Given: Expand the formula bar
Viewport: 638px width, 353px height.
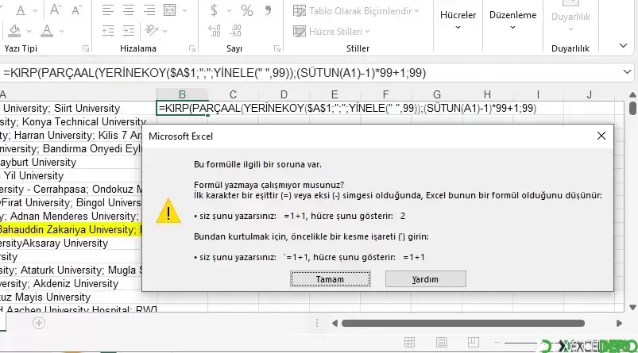Looking at the screenshot, I should click(x=627, y=72).
